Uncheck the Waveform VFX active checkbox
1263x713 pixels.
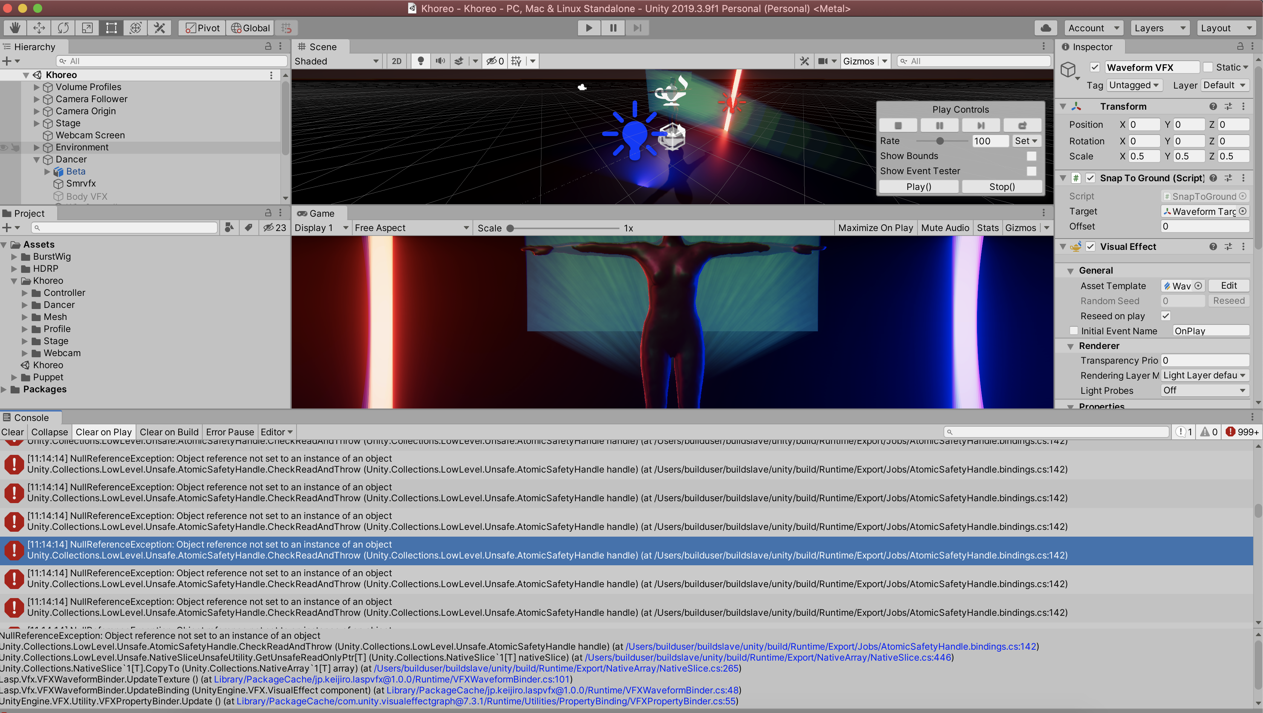click(x=1095, y=67)
